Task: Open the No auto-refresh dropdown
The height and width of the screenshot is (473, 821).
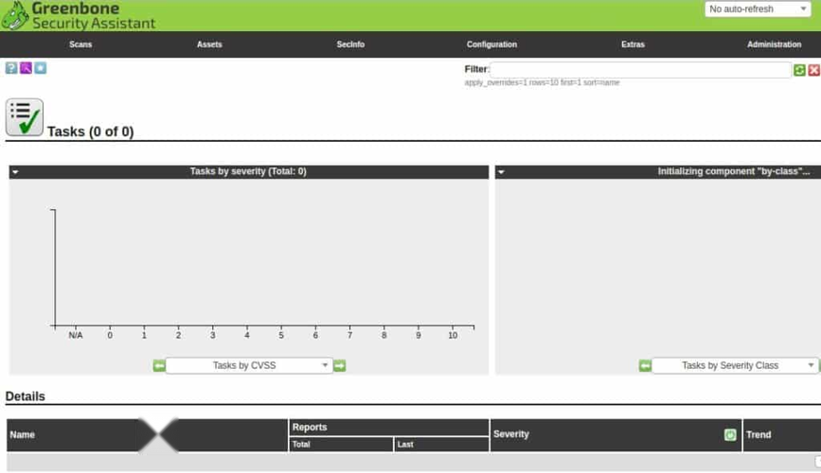Action: click(758, 9)
